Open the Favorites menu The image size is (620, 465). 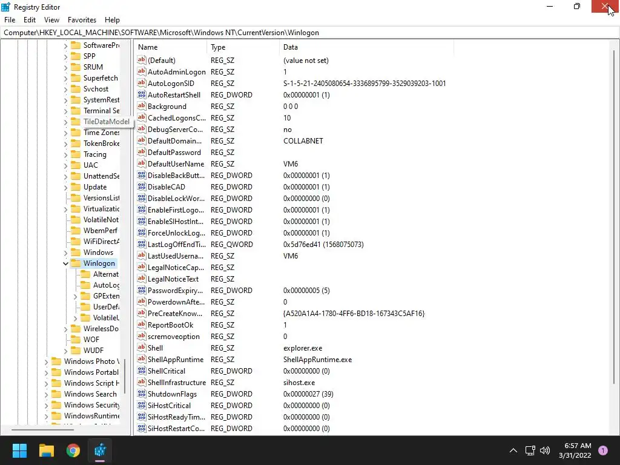tap(82, 20)
